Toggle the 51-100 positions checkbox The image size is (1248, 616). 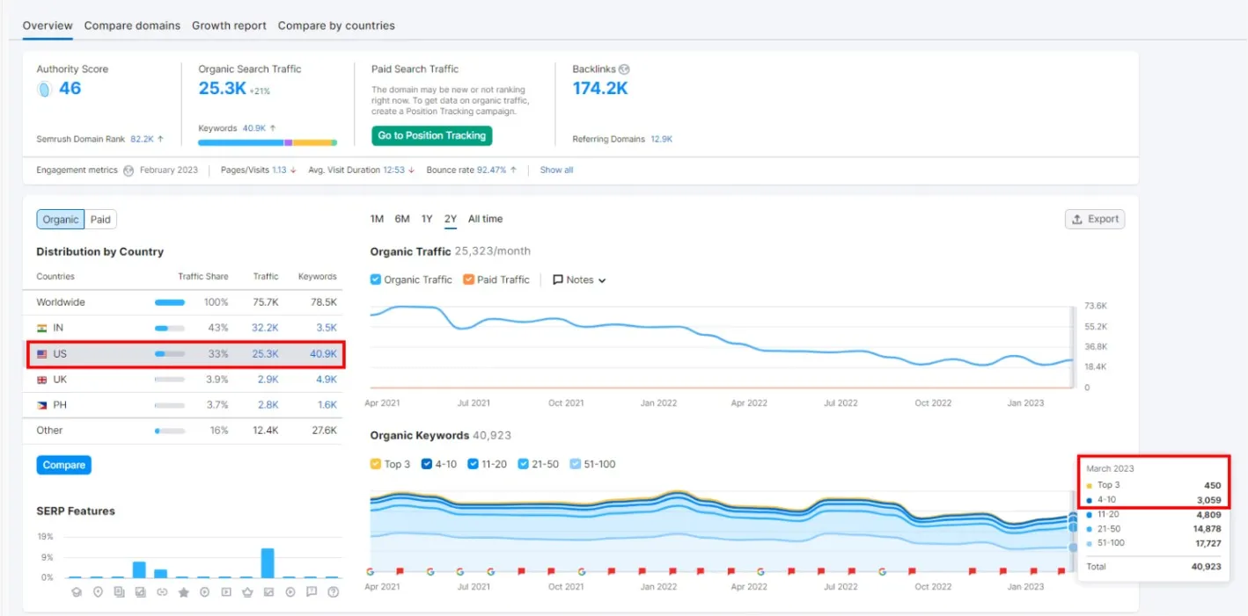(x=575, y=464)
